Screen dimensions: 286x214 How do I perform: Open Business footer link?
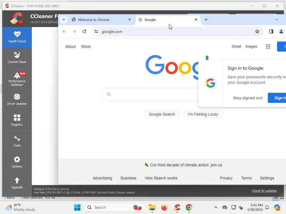coord(128,178)
